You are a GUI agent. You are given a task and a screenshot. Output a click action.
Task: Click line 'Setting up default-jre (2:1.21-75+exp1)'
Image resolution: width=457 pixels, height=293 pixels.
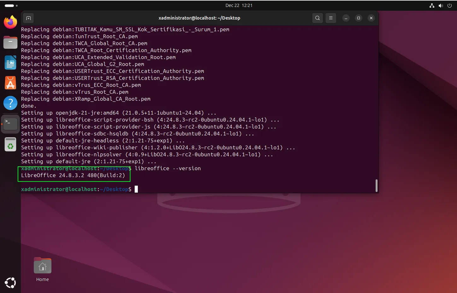[89, 161]
